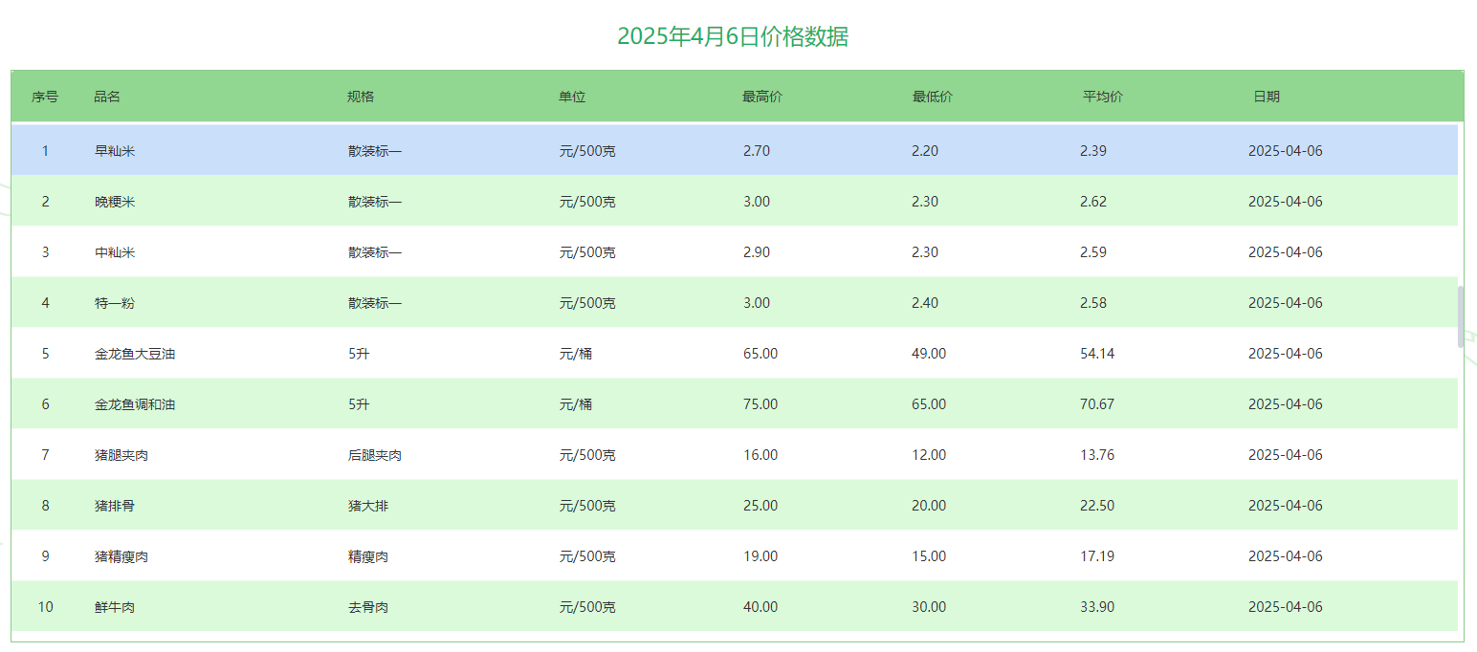1477x652 pixels.
Task: Select the 金龙鱼大豆油 row name
Action: click(x=135, y=354)
